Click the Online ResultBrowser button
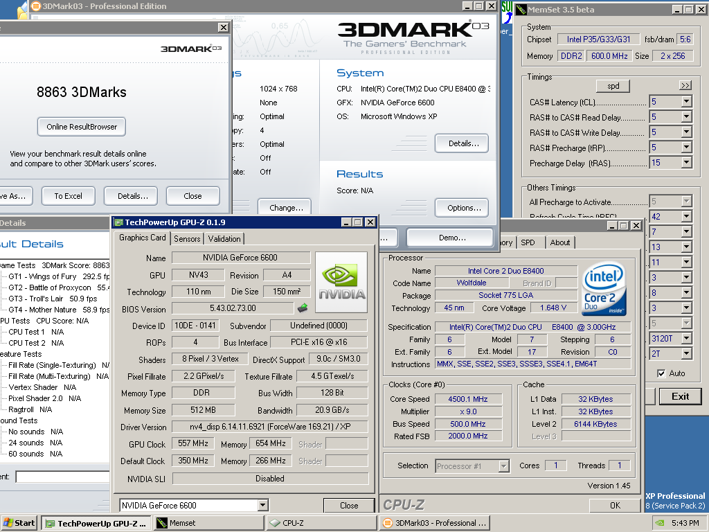Viewport: 709px width, 532px height. [82, 127]
